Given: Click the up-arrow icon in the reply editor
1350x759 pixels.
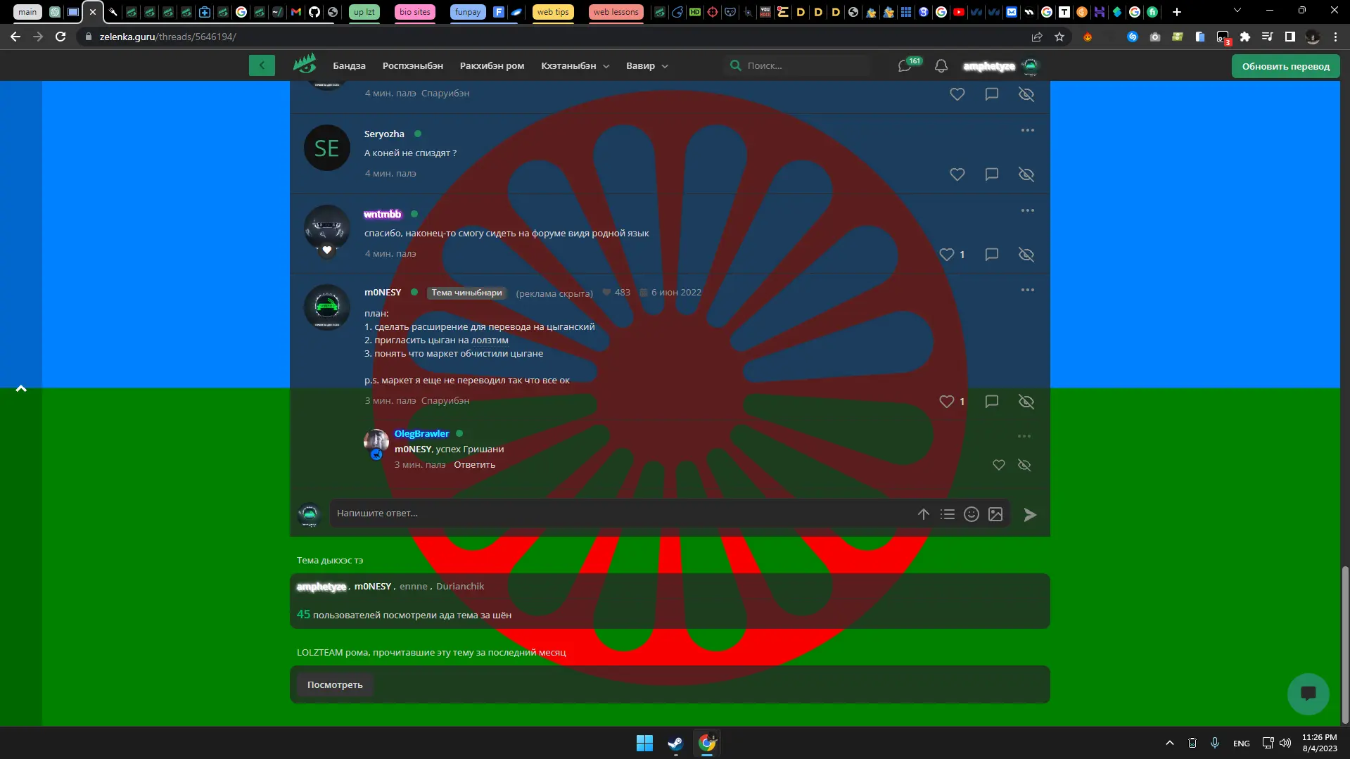Looking at the screenshot, I should tap(924, 514).
